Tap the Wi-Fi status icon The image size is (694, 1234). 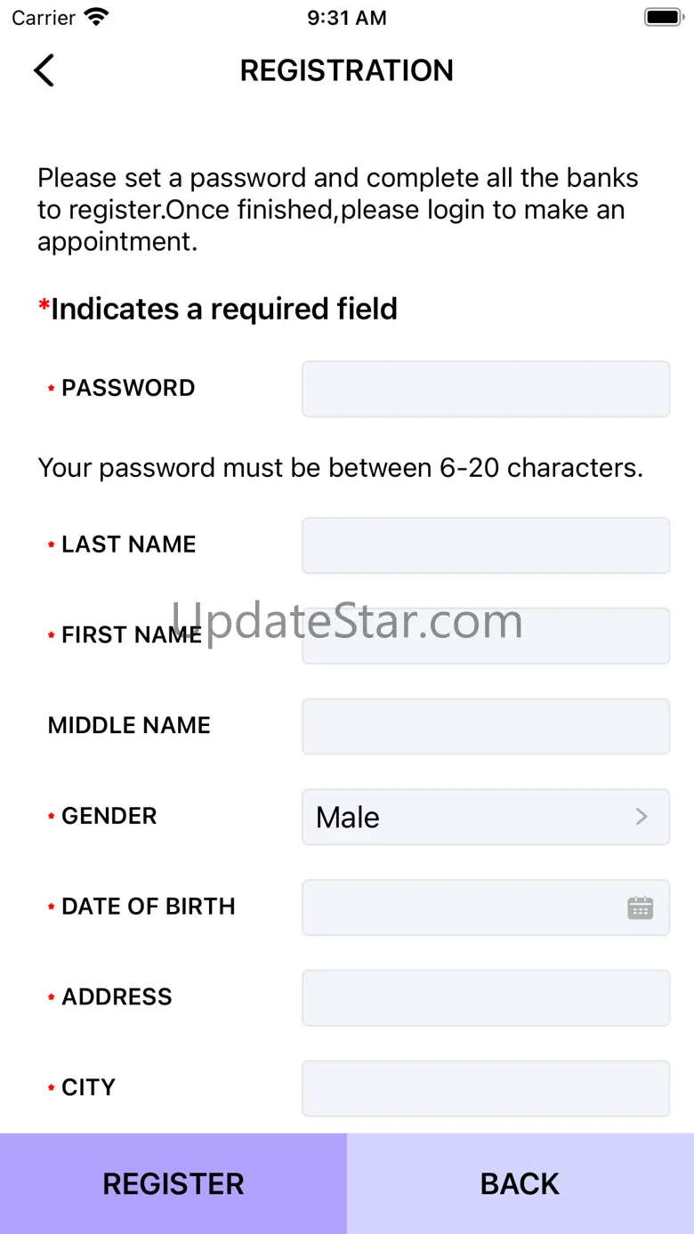click(x=96, y=17)
